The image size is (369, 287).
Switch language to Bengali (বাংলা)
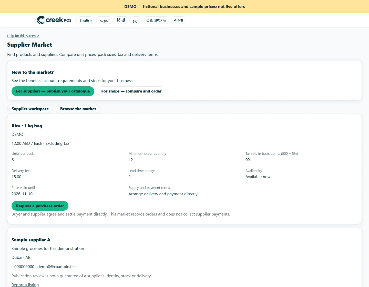(x=178, y=20)
